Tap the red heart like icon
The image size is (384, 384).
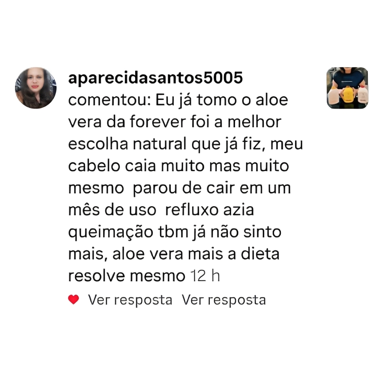73,299
